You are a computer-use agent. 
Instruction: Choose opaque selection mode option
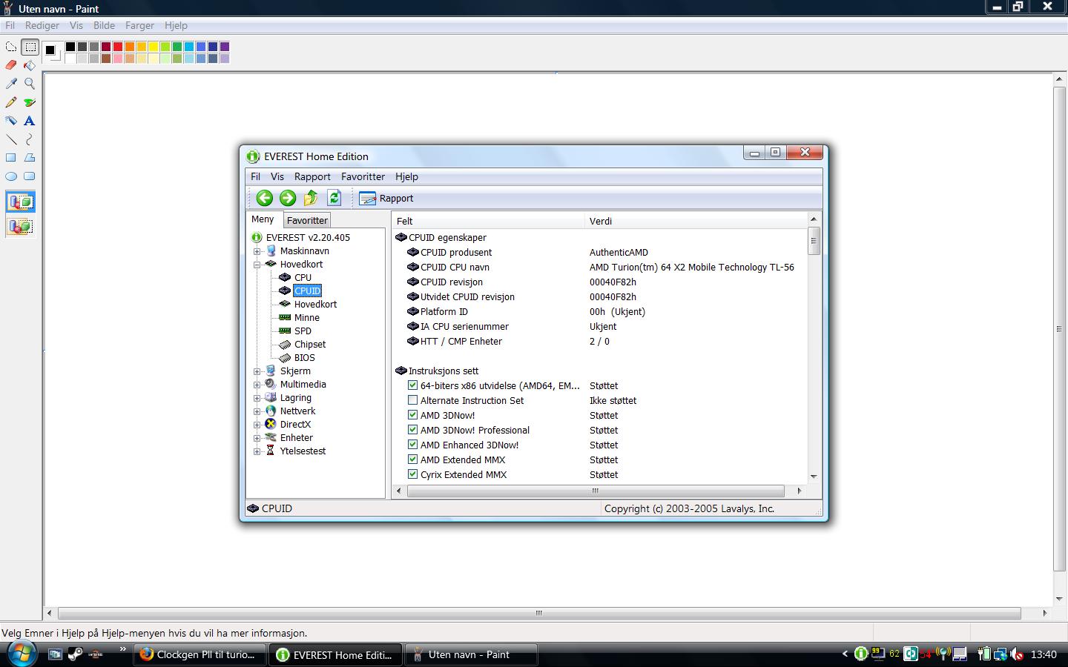click(x=20, y=202)
